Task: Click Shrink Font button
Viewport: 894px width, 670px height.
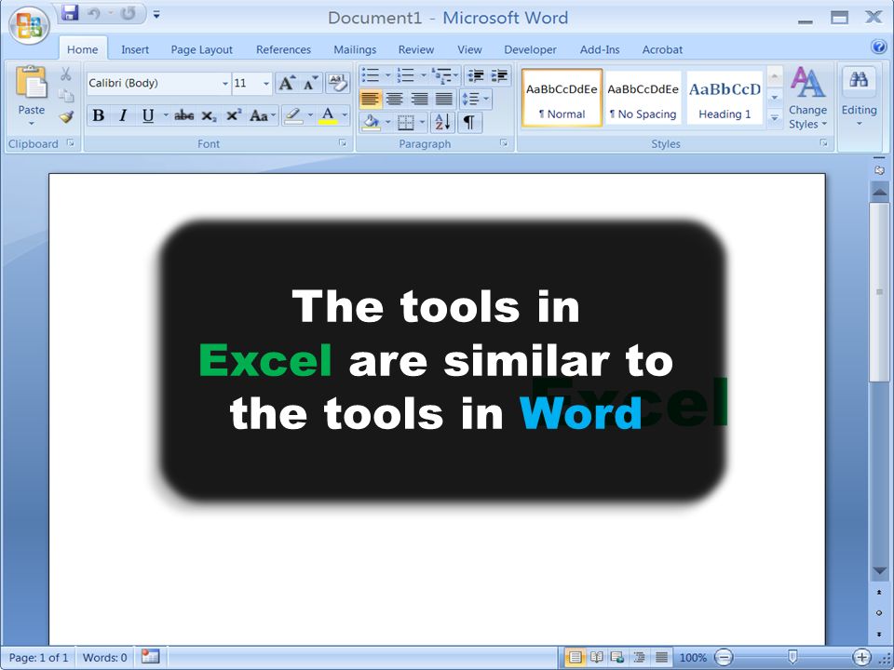Action: [311, 83]
